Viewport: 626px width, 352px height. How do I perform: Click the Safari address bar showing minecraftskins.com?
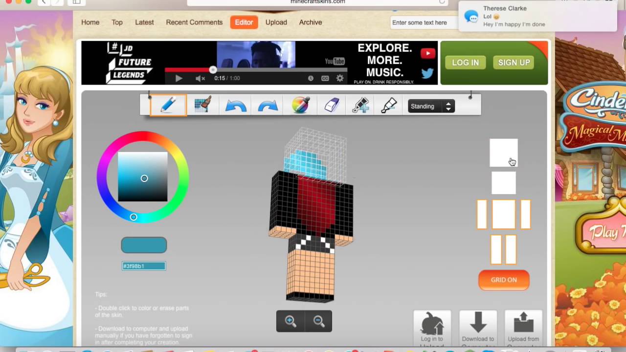coord(317,2)
